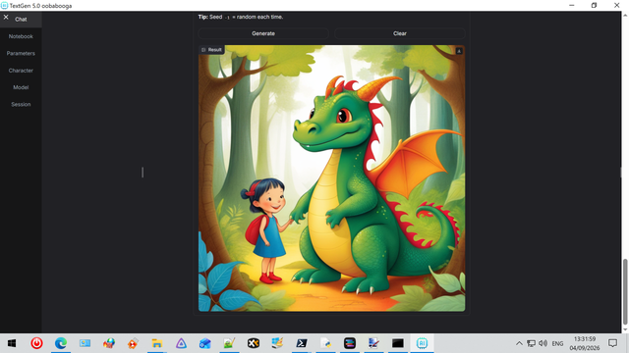The height and width of the screenshot is (353, 629).
Task: Open the Python file icon in taskbar
Action: click(325, 343)
